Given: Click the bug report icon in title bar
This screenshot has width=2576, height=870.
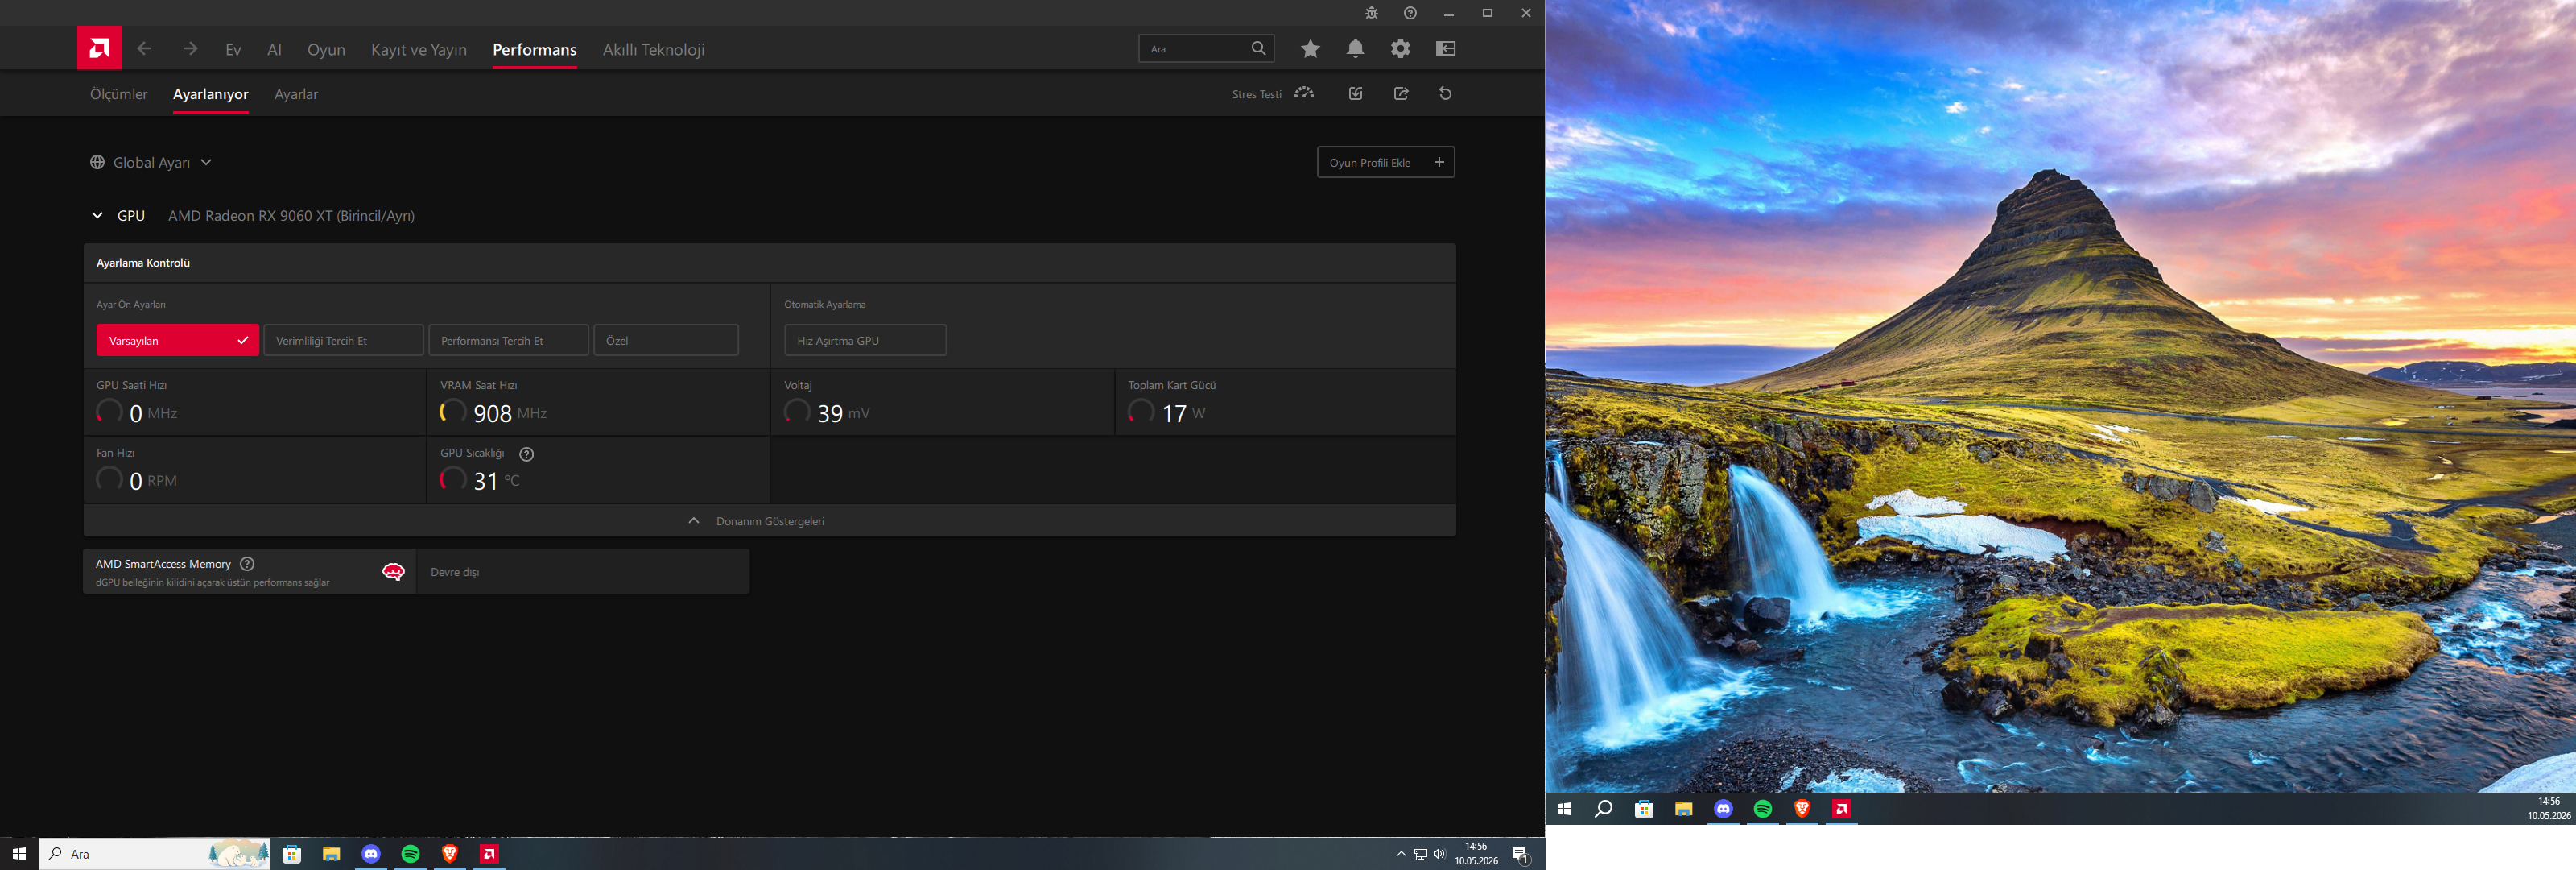Looking at the screenshot, I should pyautogui.click(x=1371, y=13).
